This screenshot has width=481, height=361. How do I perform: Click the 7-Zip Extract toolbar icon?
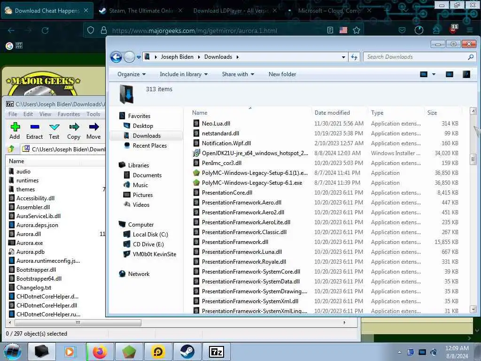tap(34, 131)
